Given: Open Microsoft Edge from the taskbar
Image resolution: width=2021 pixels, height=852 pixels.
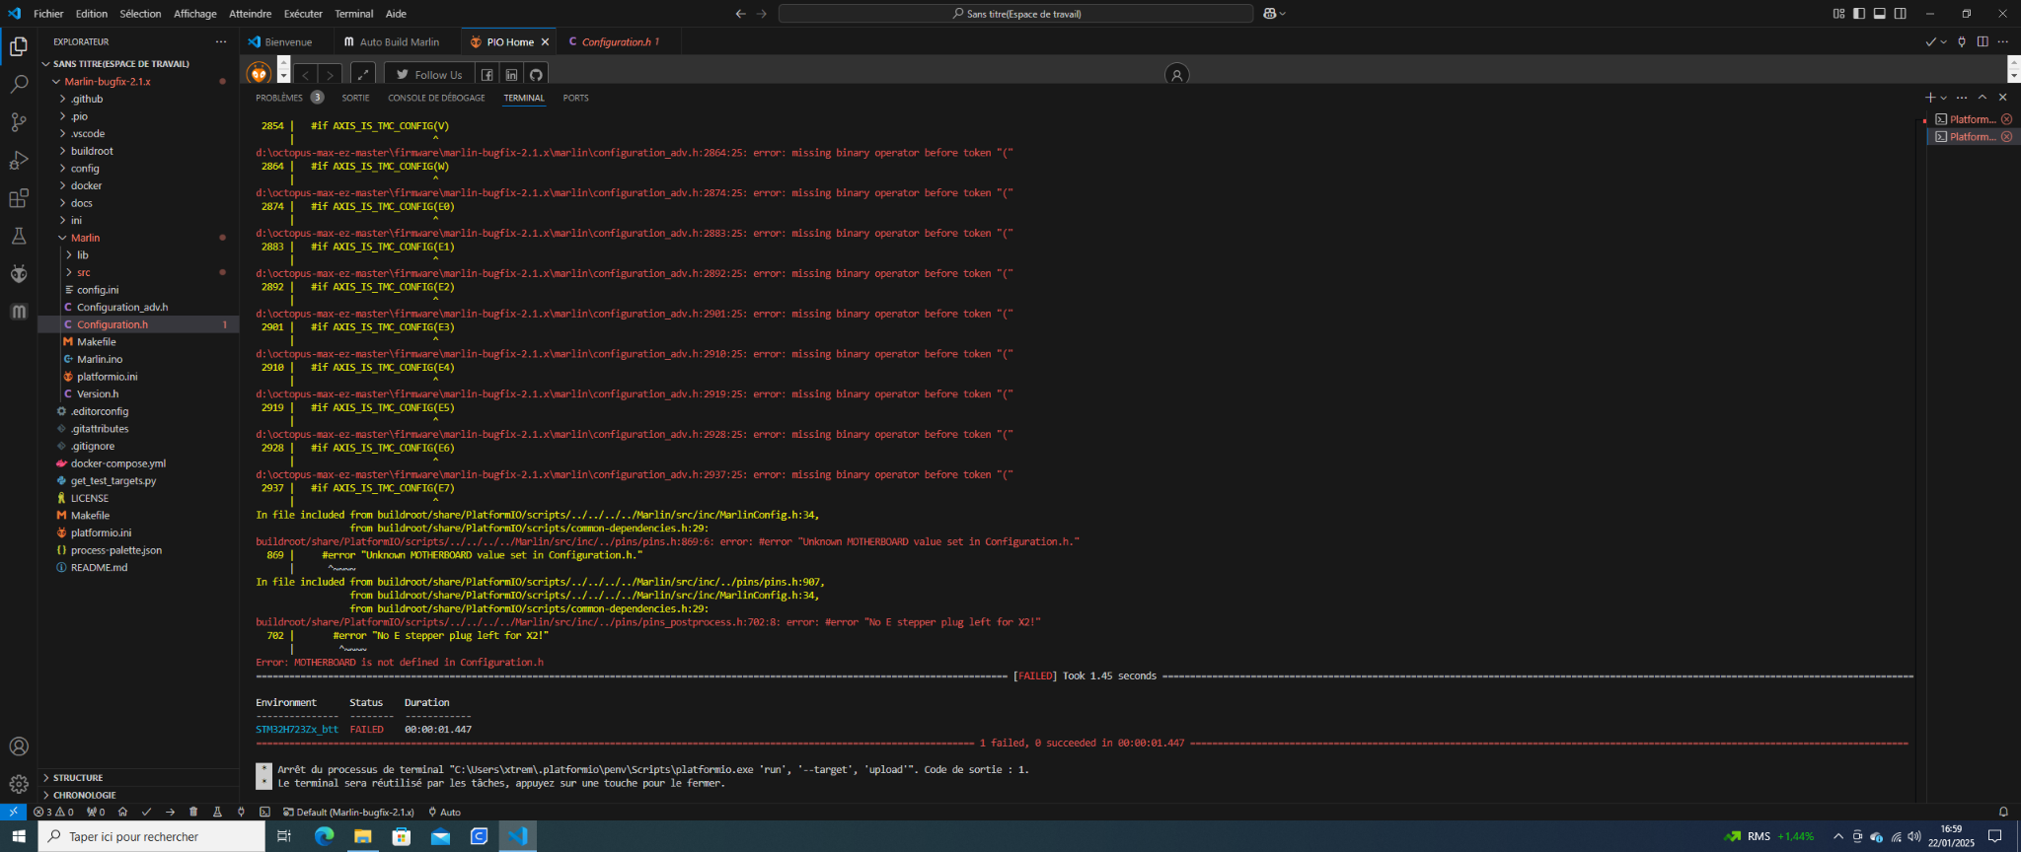Looking at the screenshot, I should [324, 836].
